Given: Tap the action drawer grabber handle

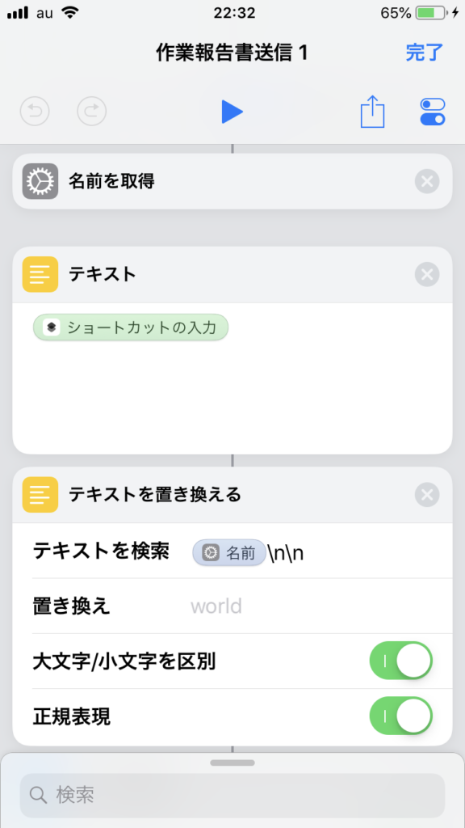Looking at the screenshot, I should tap(232, 763).
